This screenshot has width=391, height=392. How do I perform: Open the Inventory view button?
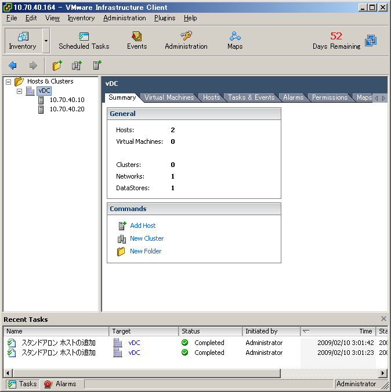[23, 41]
